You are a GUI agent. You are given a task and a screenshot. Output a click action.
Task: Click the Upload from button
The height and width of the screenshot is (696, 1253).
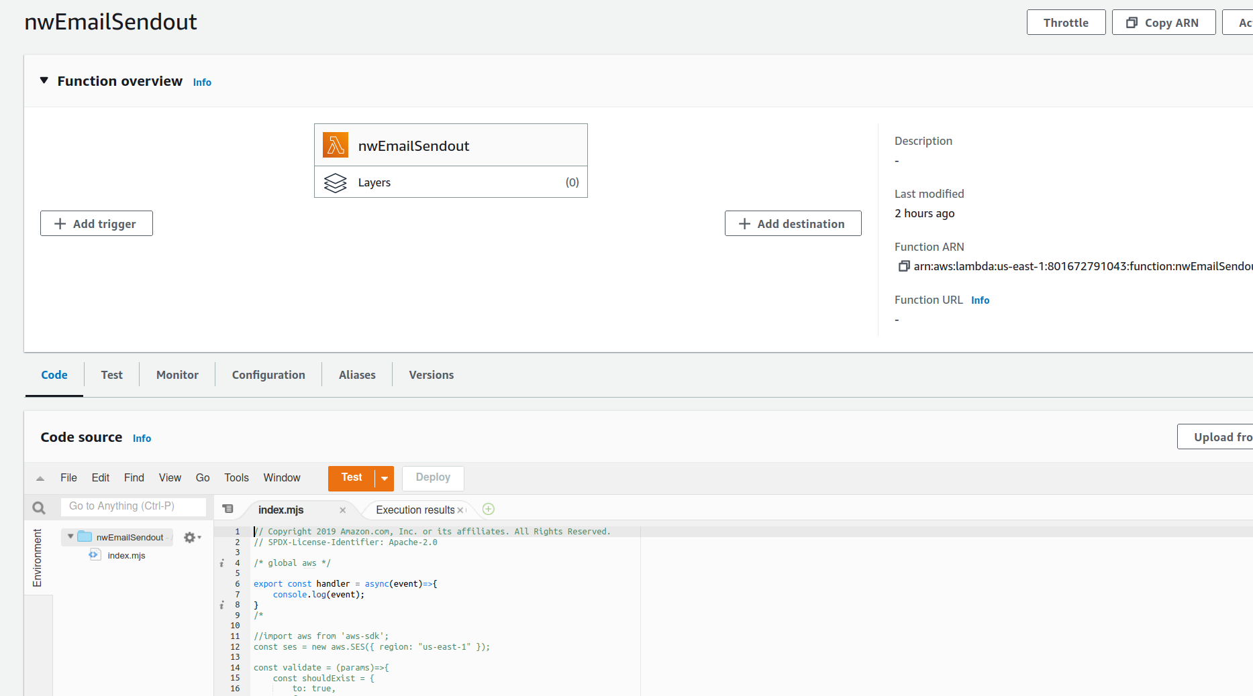[x=1215, y=437]
